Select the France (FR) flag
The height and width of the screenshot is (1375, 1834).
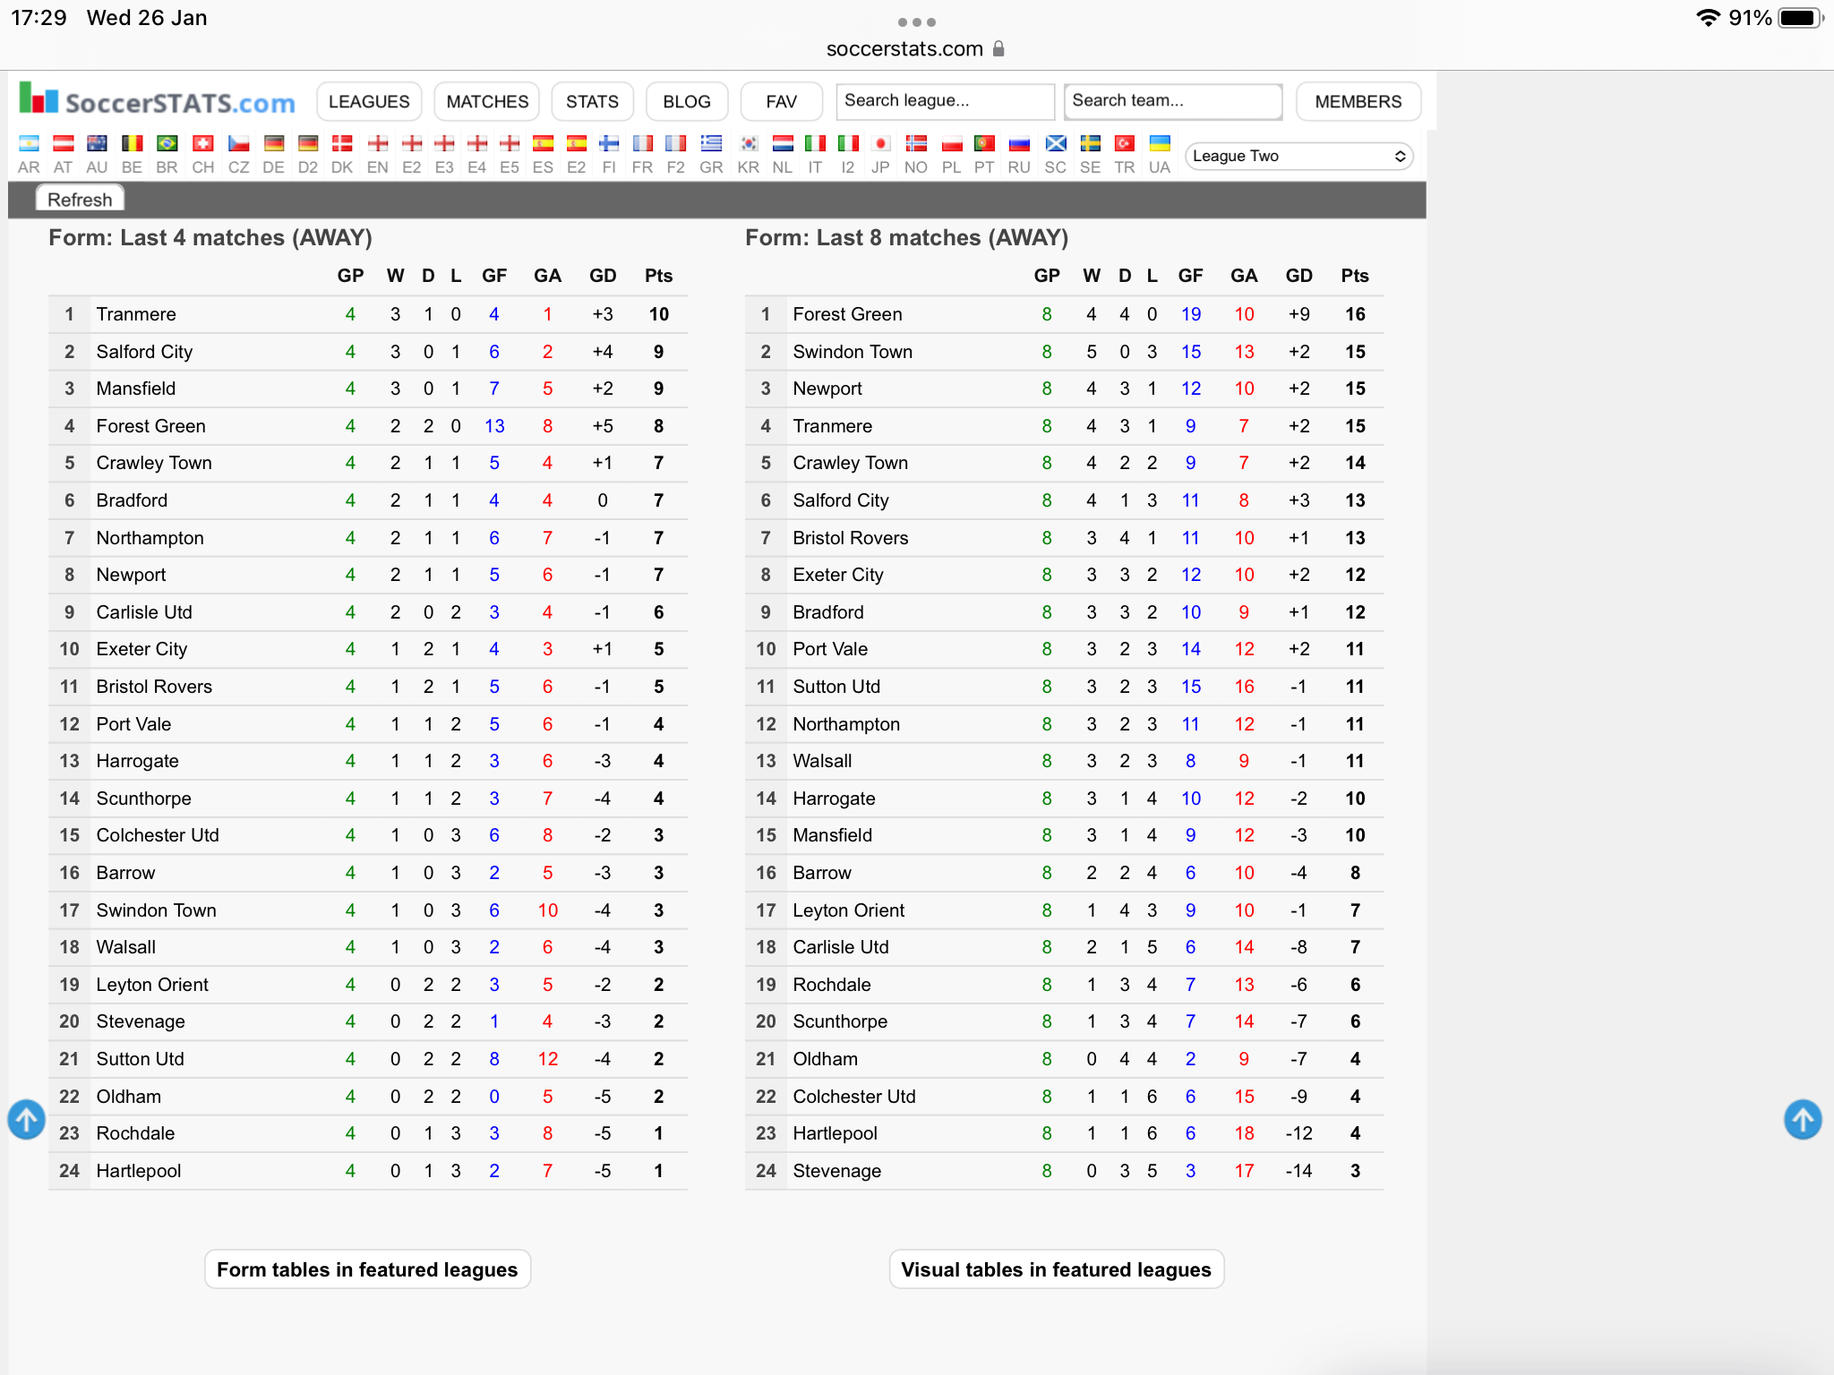pyautogui.click(x=642, y=143)
